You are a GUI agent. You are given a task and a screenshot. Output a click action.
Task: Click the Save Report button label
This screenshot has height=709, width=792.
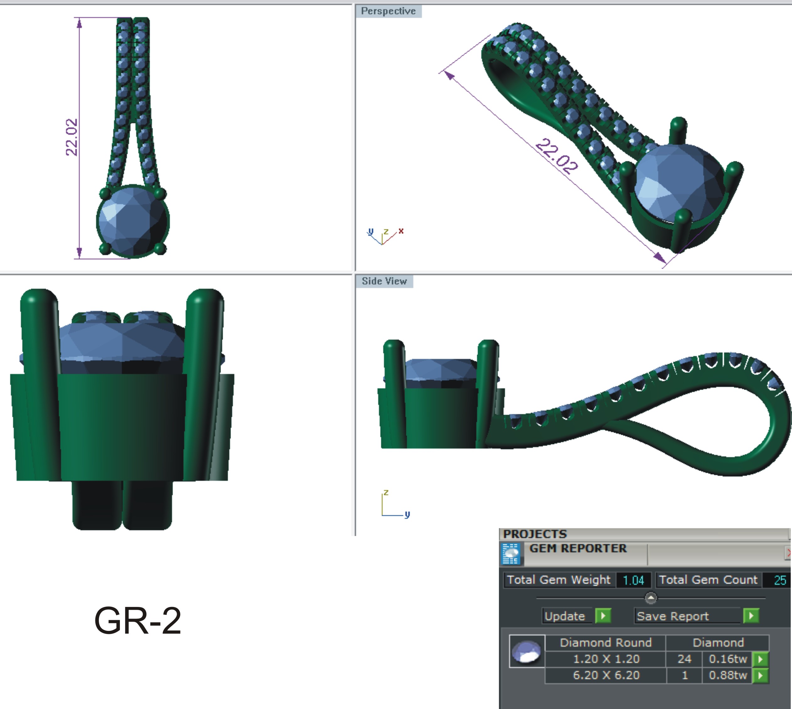(672, 616)
